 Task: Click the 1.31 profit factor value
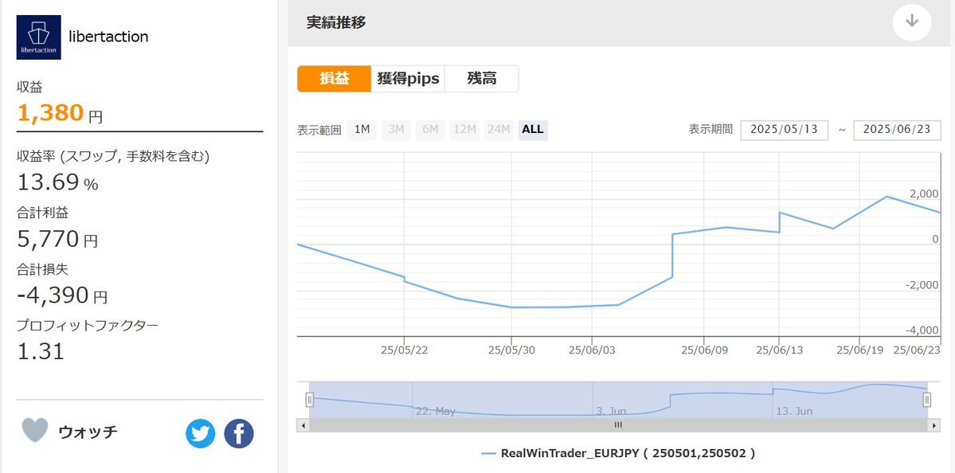point(41,351)
